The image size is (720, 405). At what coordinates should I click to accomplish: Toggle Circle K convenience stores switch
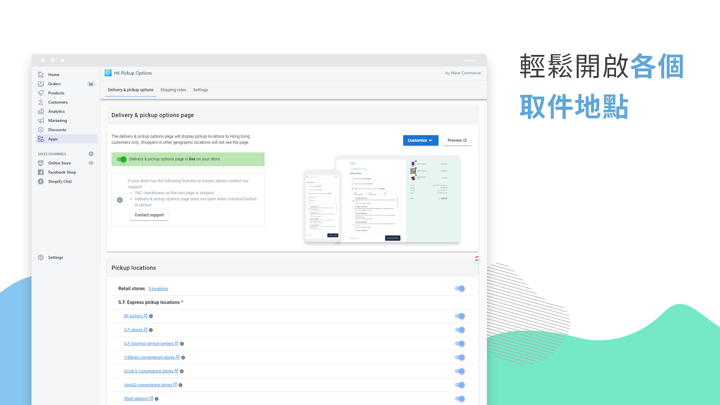(x=460, y=371)
